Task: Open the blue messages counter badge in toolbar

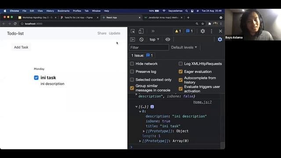Action: click(x=189, y=31)
